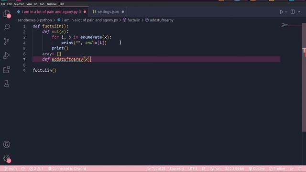Viewport: 306px width, 172px height.
Task: Open the Source Control view
Action: pyautogui.click(x=7, y=41)
